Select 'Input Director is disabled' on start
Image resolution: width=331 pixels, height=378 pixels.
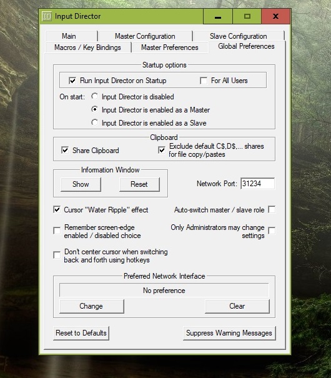95,96
